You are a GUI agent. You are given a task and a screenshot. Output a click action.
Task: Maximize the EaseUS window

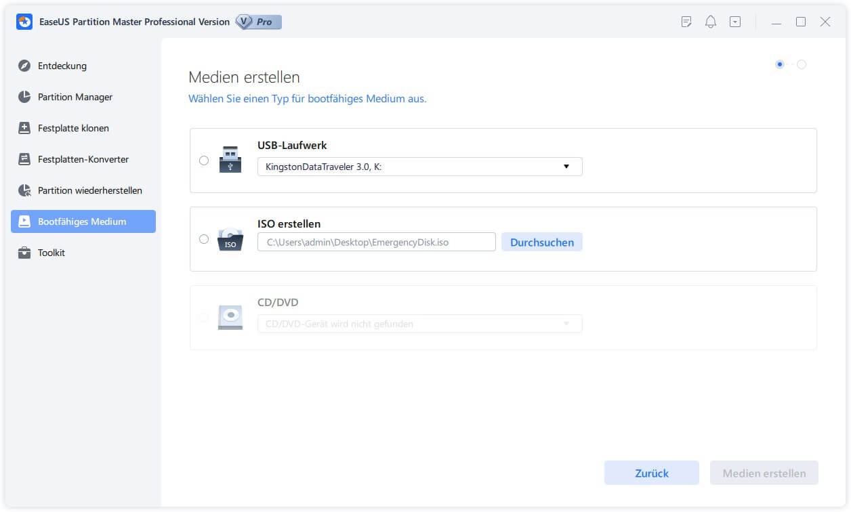point(801,22)
